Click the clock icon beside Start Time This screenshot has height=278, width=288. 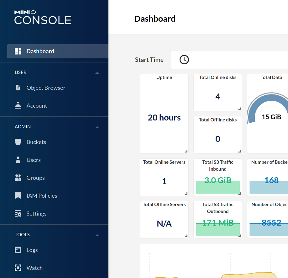click(184, 60)
